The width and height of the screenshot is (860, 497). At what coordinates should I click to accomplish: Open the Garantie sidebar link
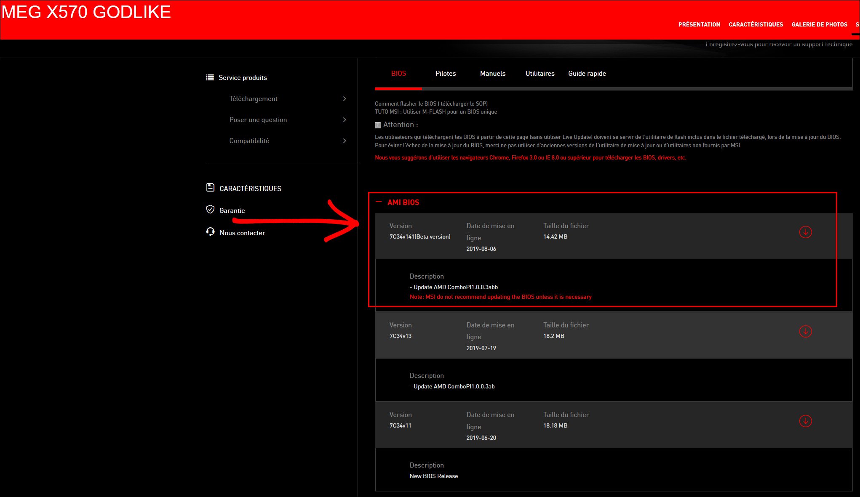click(232, 210)
